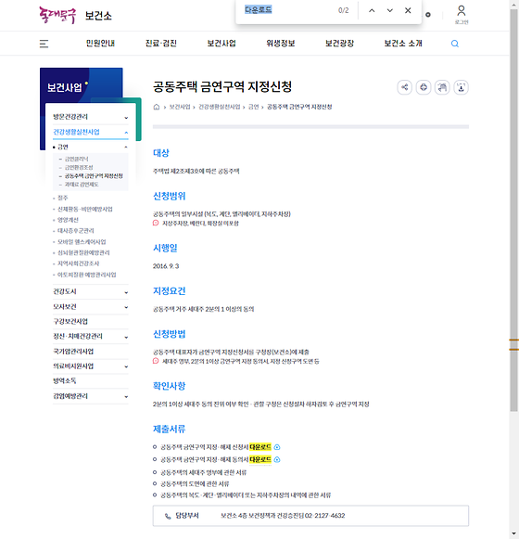
Task: Click the third round icon after print
Action: pos(442,87)
